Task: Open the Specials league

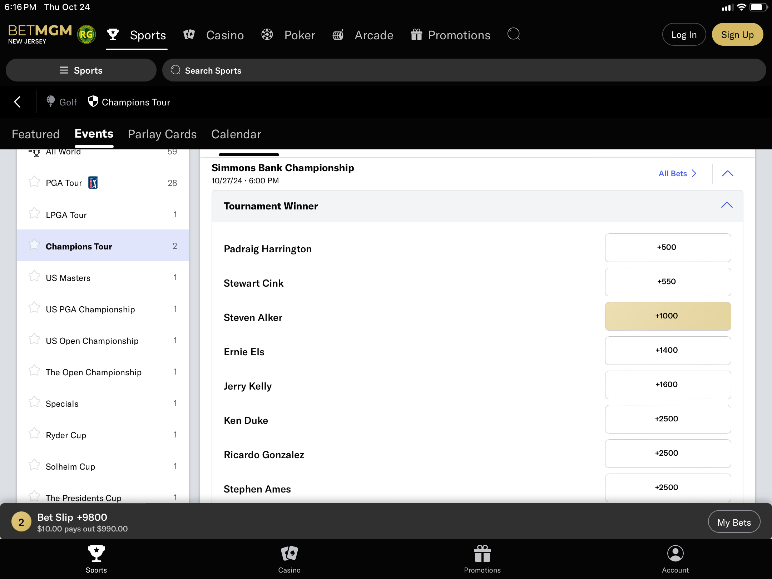Action: (103, 403)
